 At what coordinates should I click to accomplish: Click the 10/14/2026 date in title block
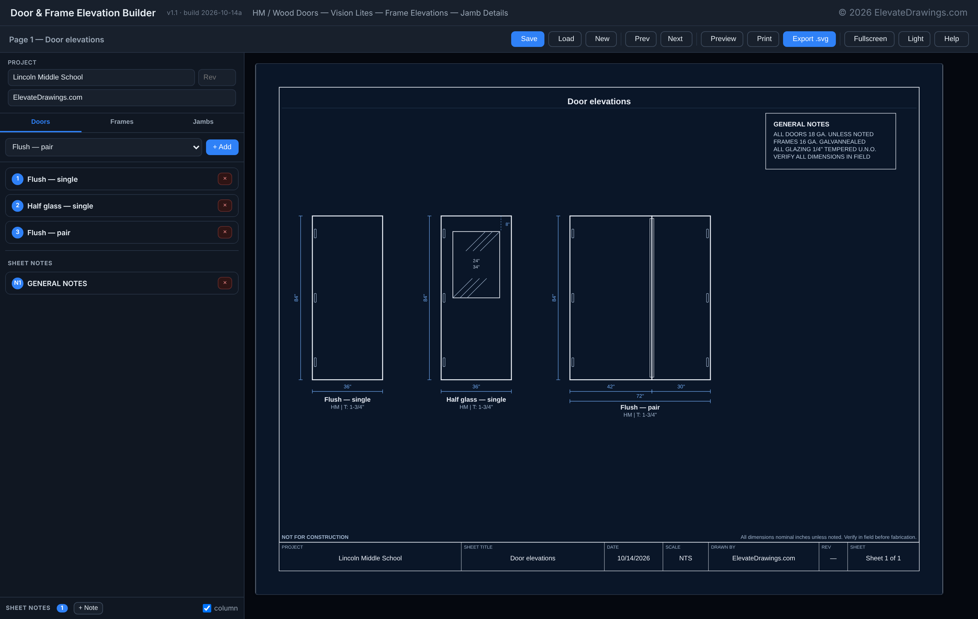click(633, 558)
